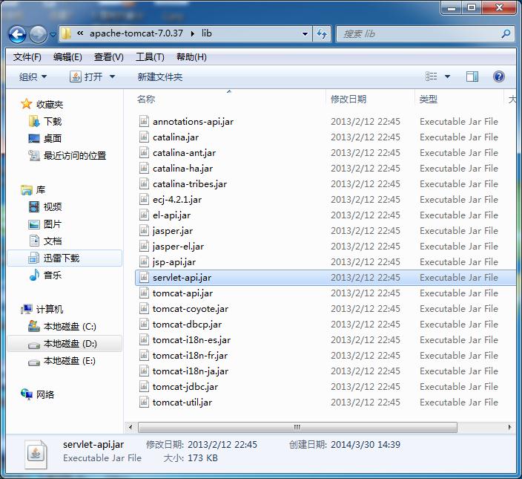Expand the address bar history dropdown
The width and height of the screenshot is (522, 479).
[x=305, y=34]
